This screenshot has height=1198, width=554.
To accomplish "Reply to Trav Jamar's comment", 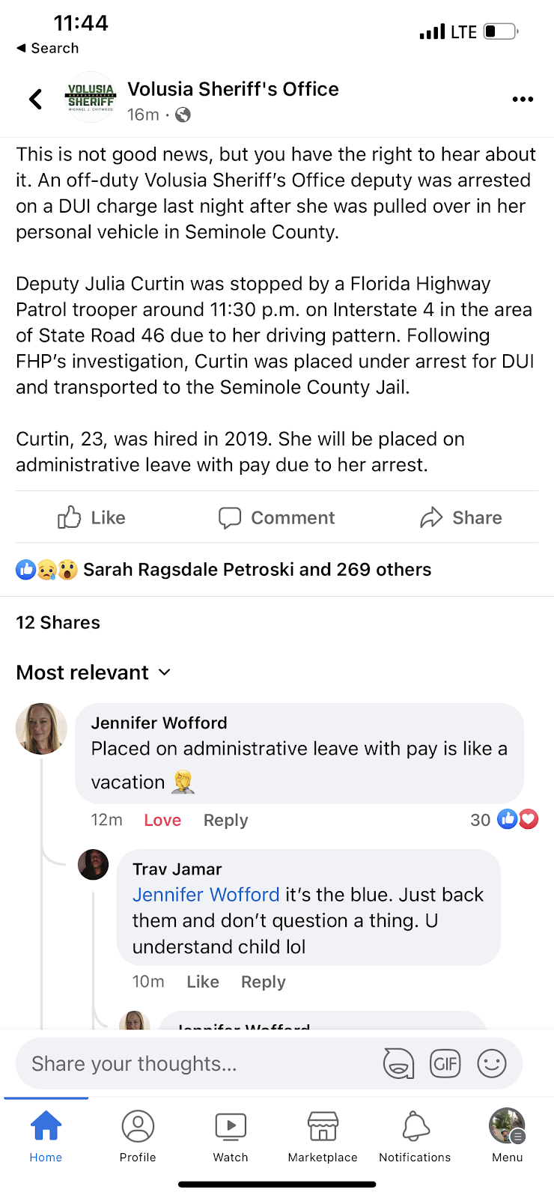I will tap(263, 982).
